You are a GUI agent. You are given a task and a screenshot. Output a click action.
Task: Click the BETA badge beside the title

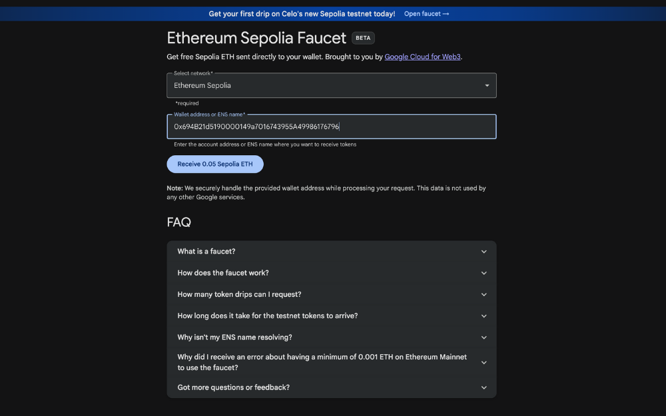363,38
